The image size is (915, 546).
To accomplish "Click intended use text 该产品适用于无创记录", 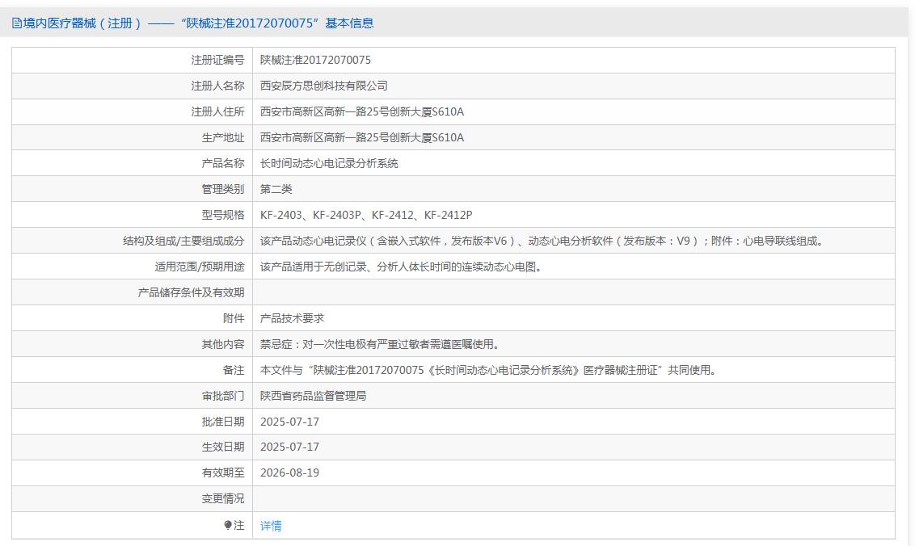I will (x=401, y=267).
